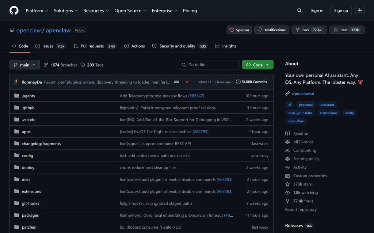Open the openclaw owner link
Image resolution: width=374 pixels, height=233 pixels.
tap(28, 30)
